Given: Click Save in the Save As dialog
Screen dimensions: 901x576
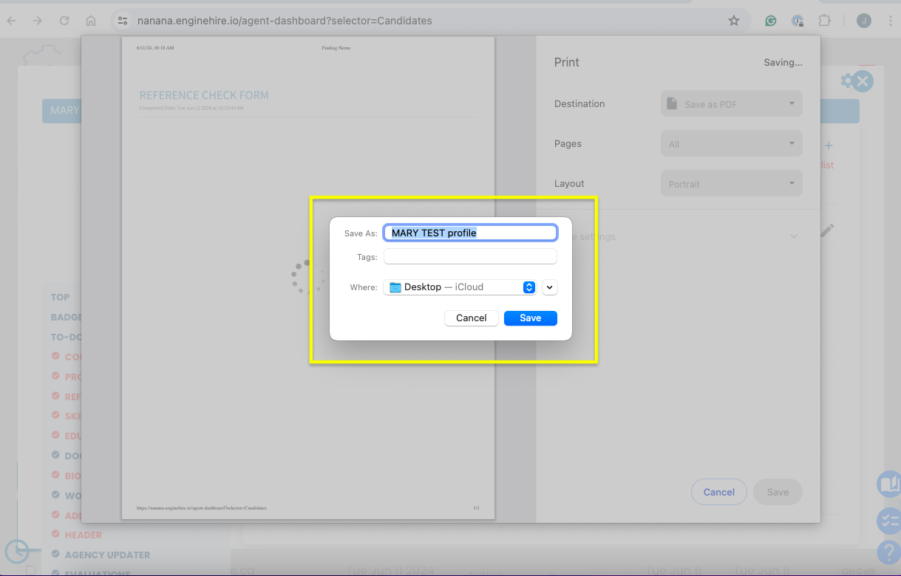Looking at the screenshot, I should pos(531,318).
